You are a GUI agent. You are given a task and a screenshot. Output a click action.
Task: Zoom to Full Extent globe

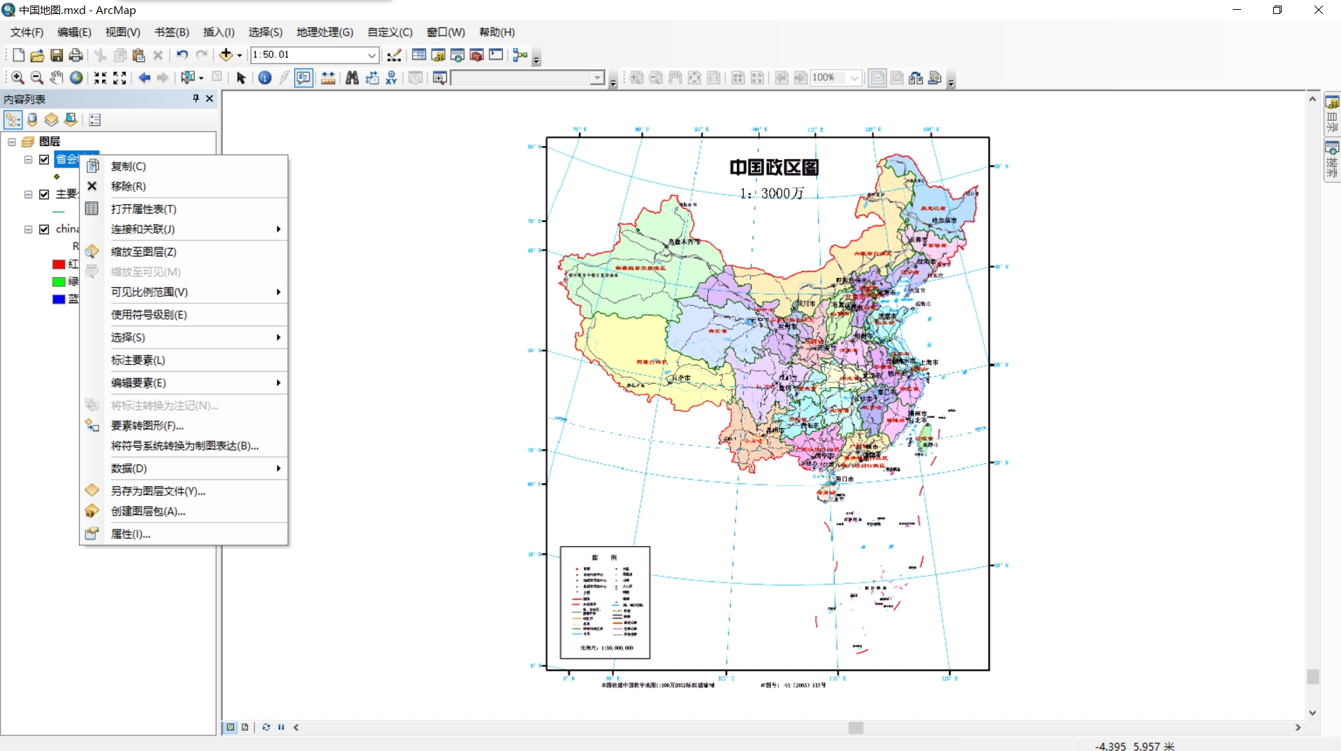[76, 78]
